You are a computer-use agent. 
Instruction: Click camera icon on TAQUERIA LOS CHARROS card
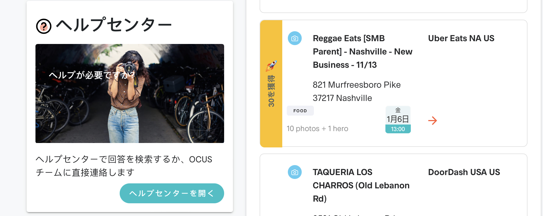(x=295, y=172)
